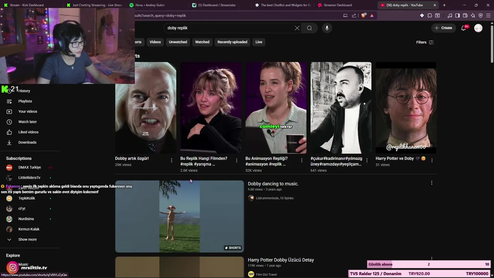
Task: Open the browser hamburger main menu
Action: (x=488, y=15)
